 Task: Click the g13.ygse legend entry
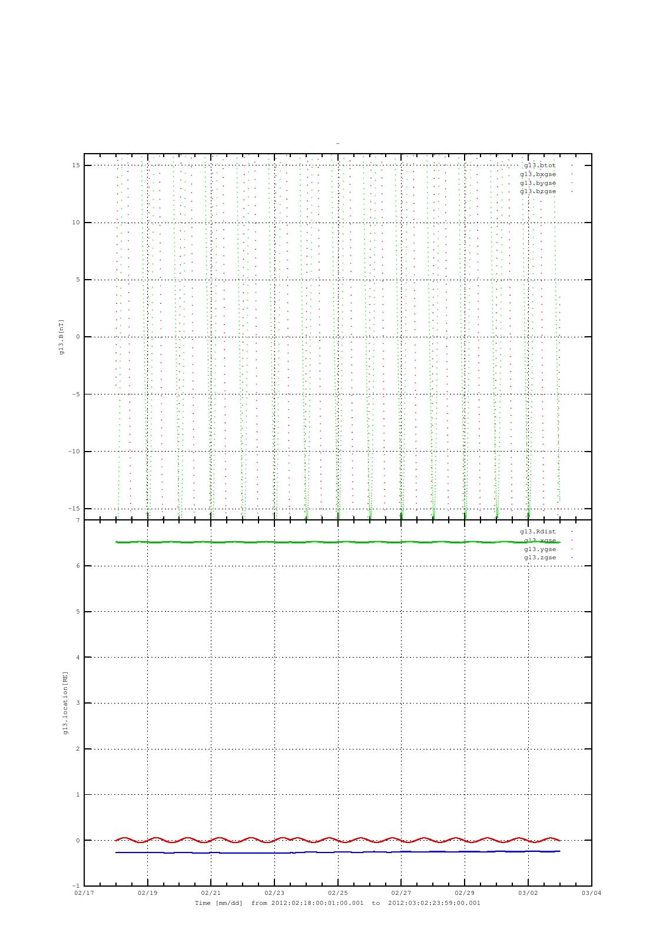click(540, 549)
